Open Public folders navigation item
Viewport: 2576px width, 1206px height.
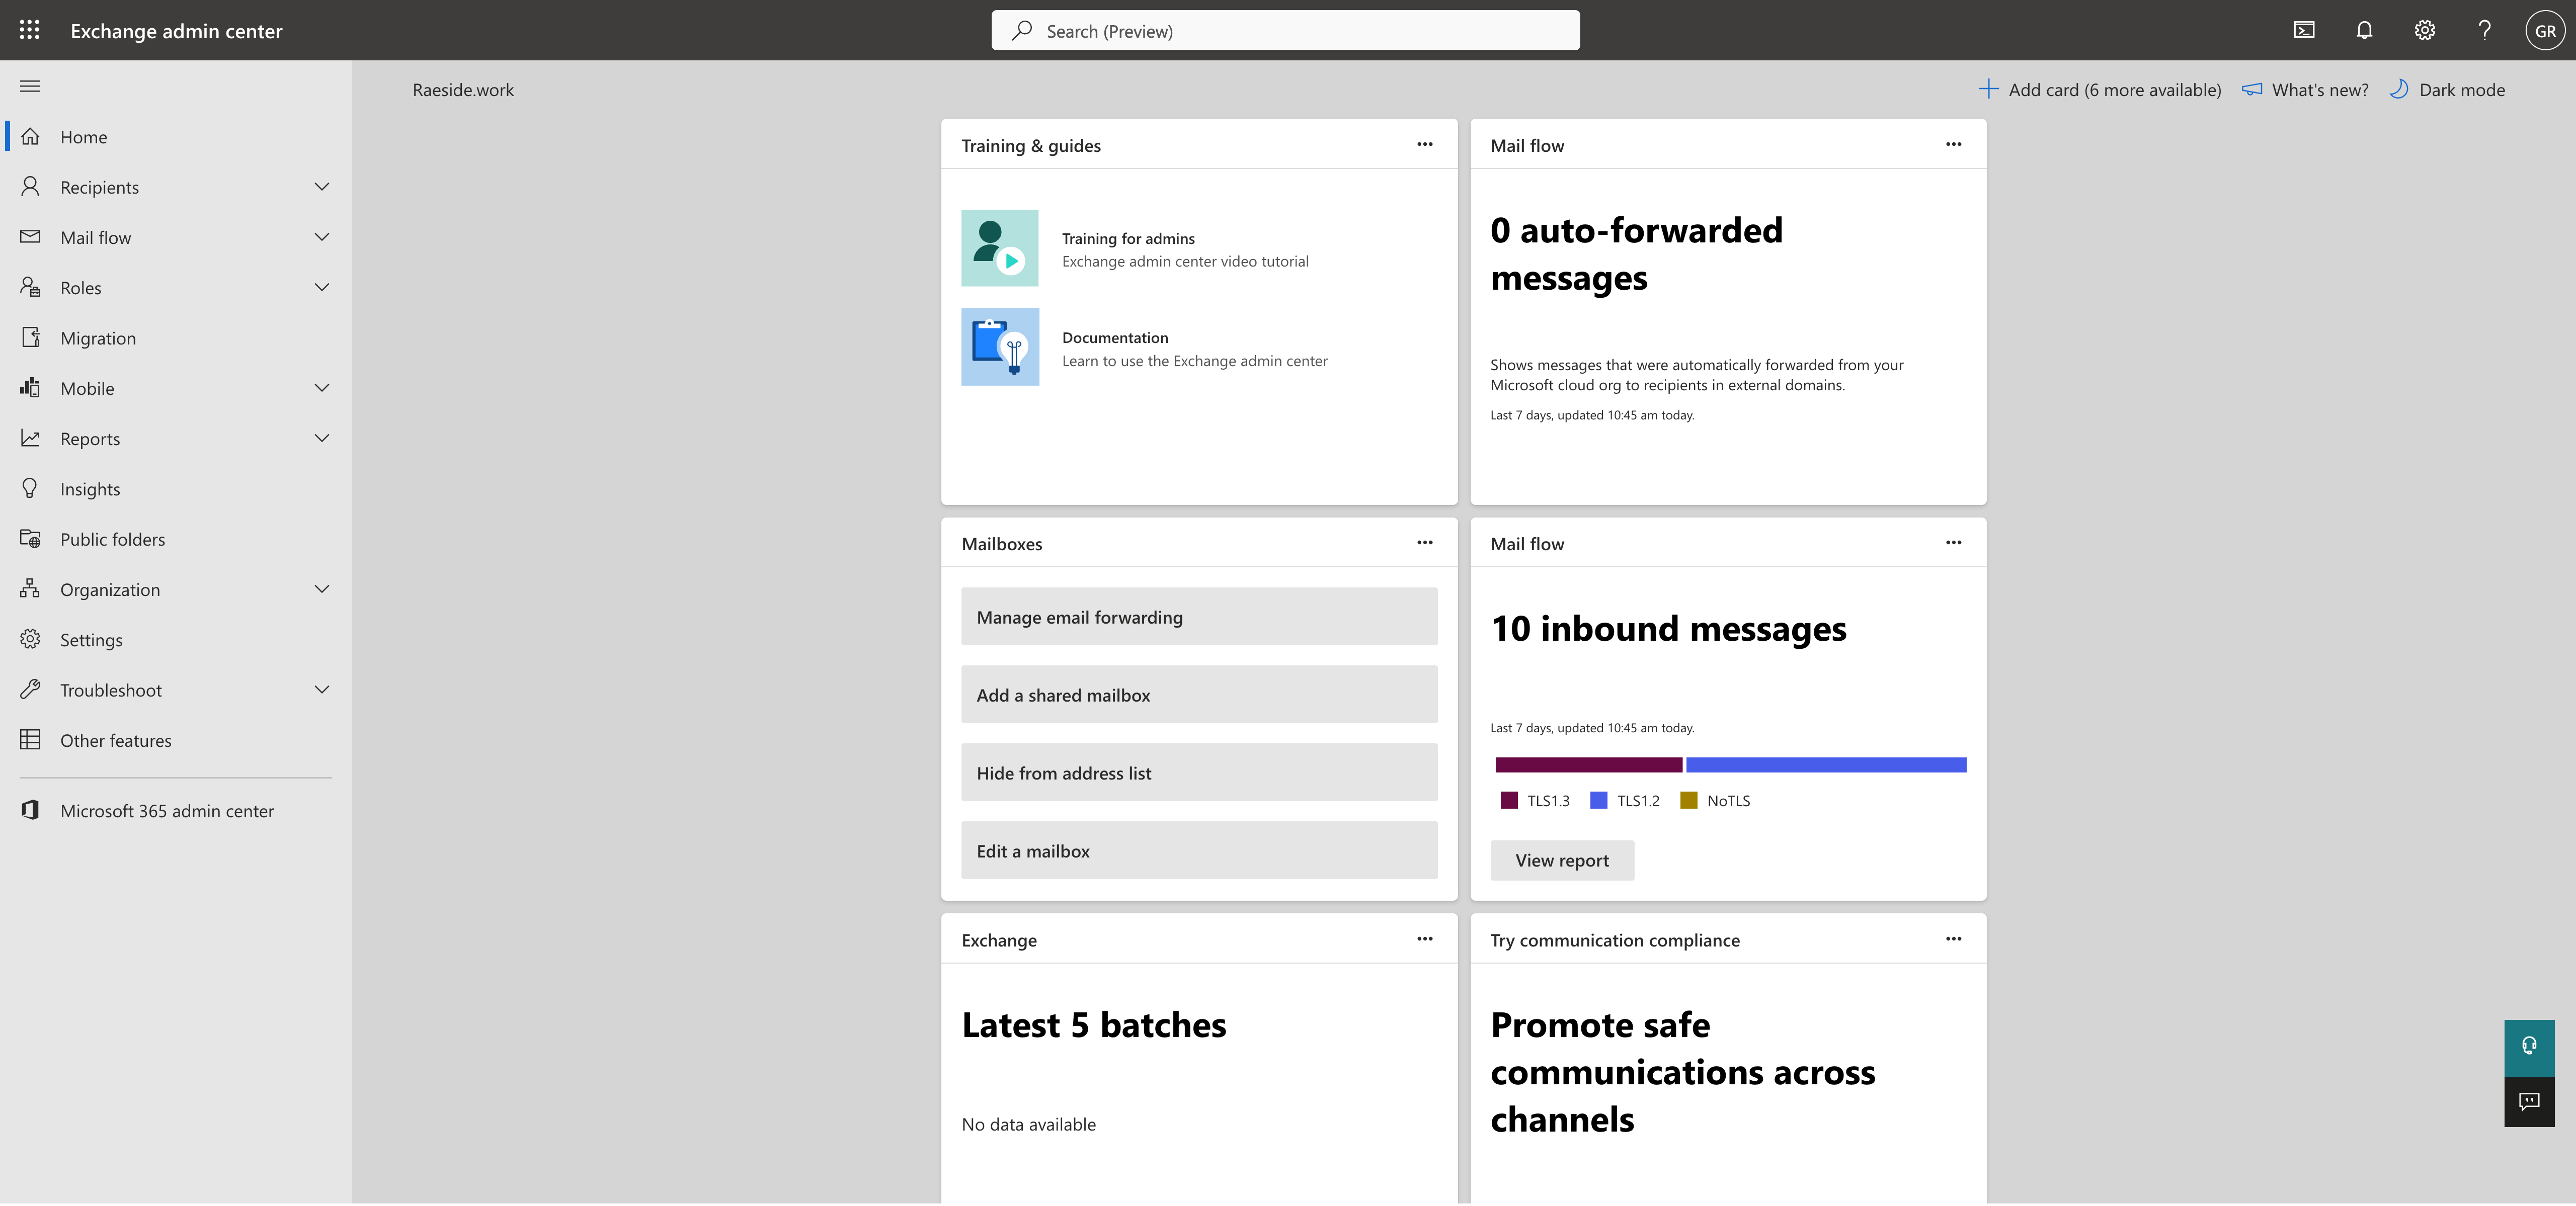pos(112,539)
